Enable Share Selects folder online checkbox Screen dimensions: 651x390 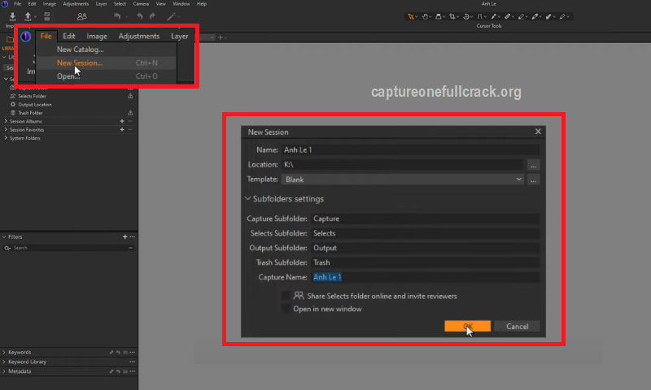[x=286, y=296]
